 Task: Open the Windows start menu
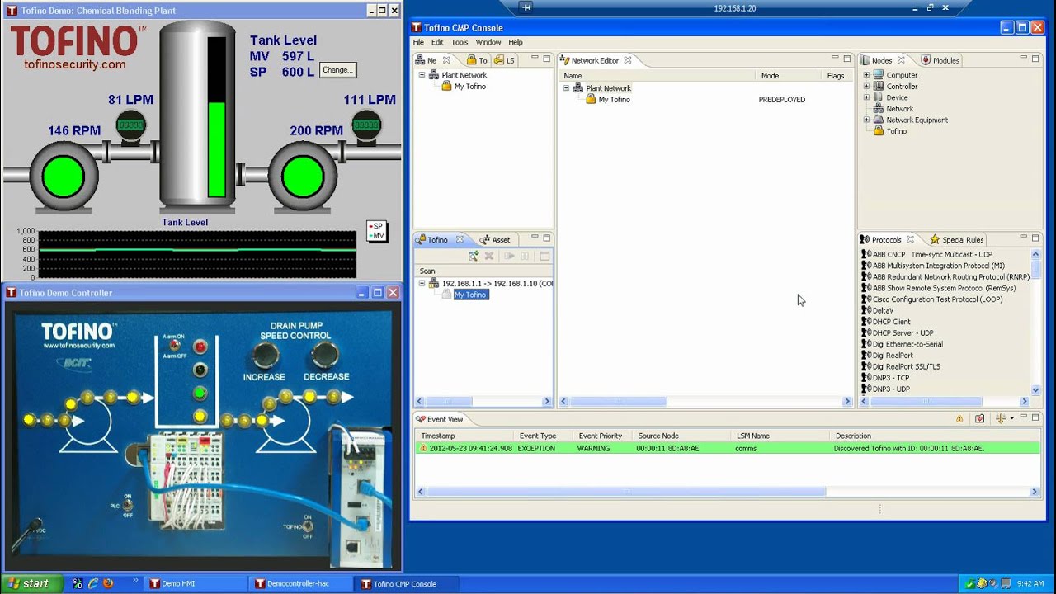click(x=31, y=583)
